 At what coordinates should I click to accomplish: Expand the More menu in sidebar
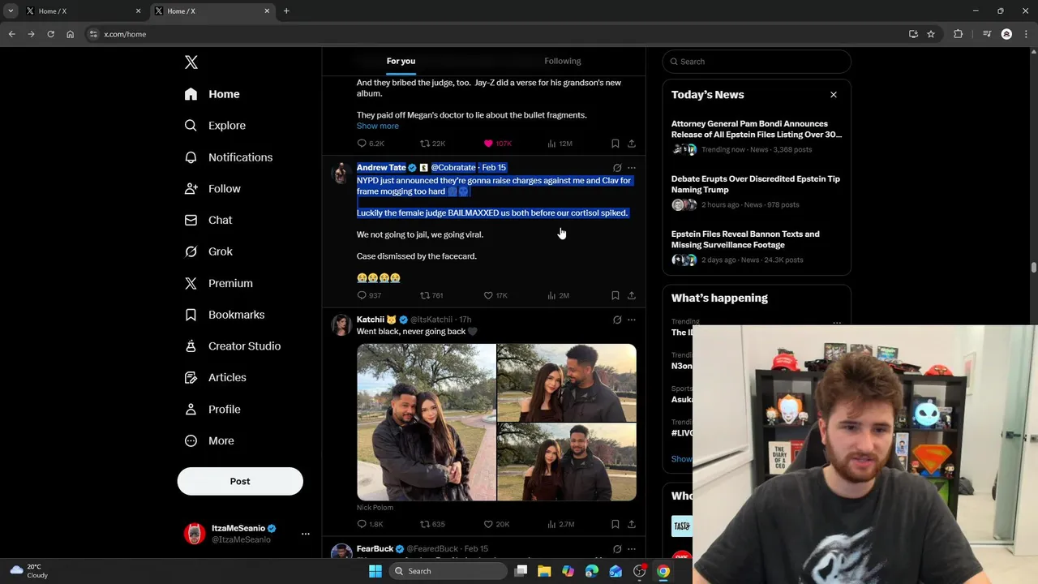tap(209, 441)
